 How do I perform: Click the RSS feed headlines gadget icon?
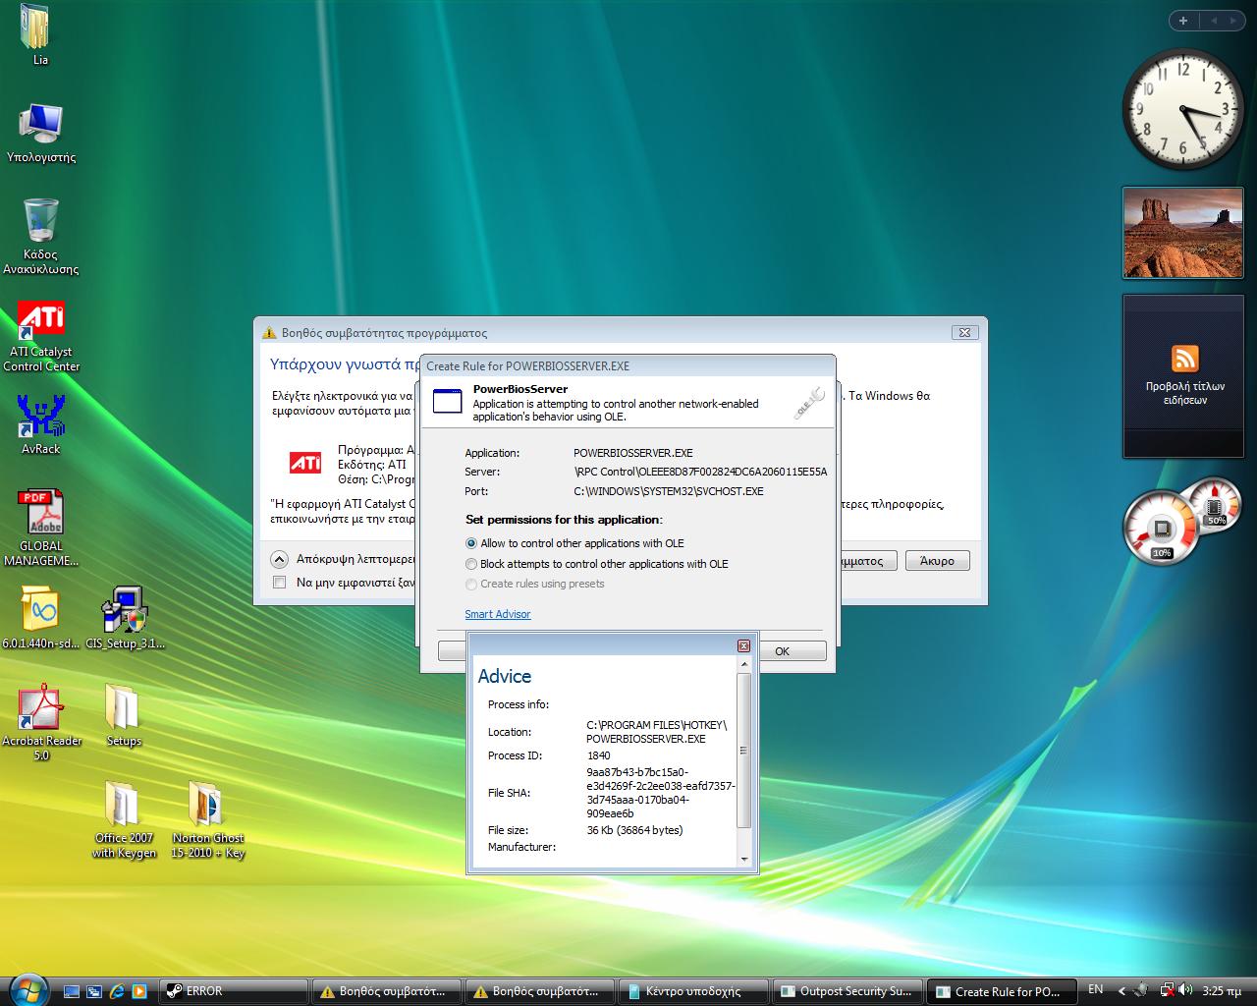tap(1185, 359)
